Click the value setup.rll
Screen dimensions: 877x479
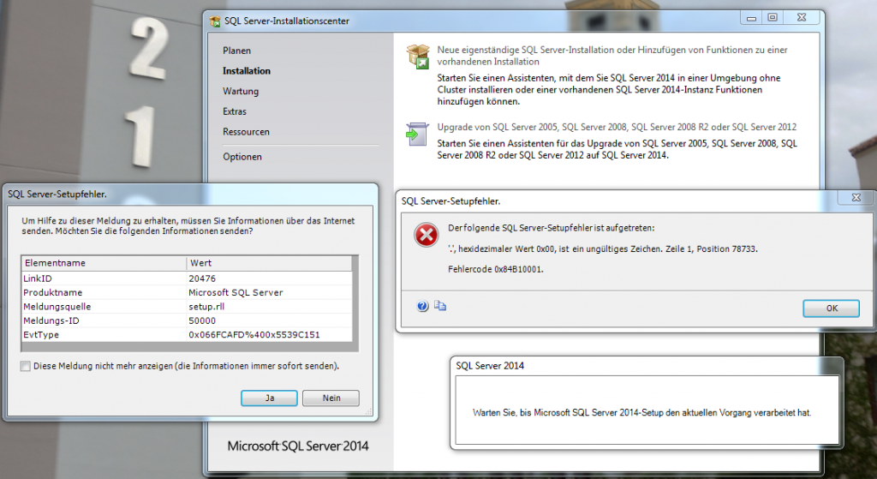tap(206, 306)
